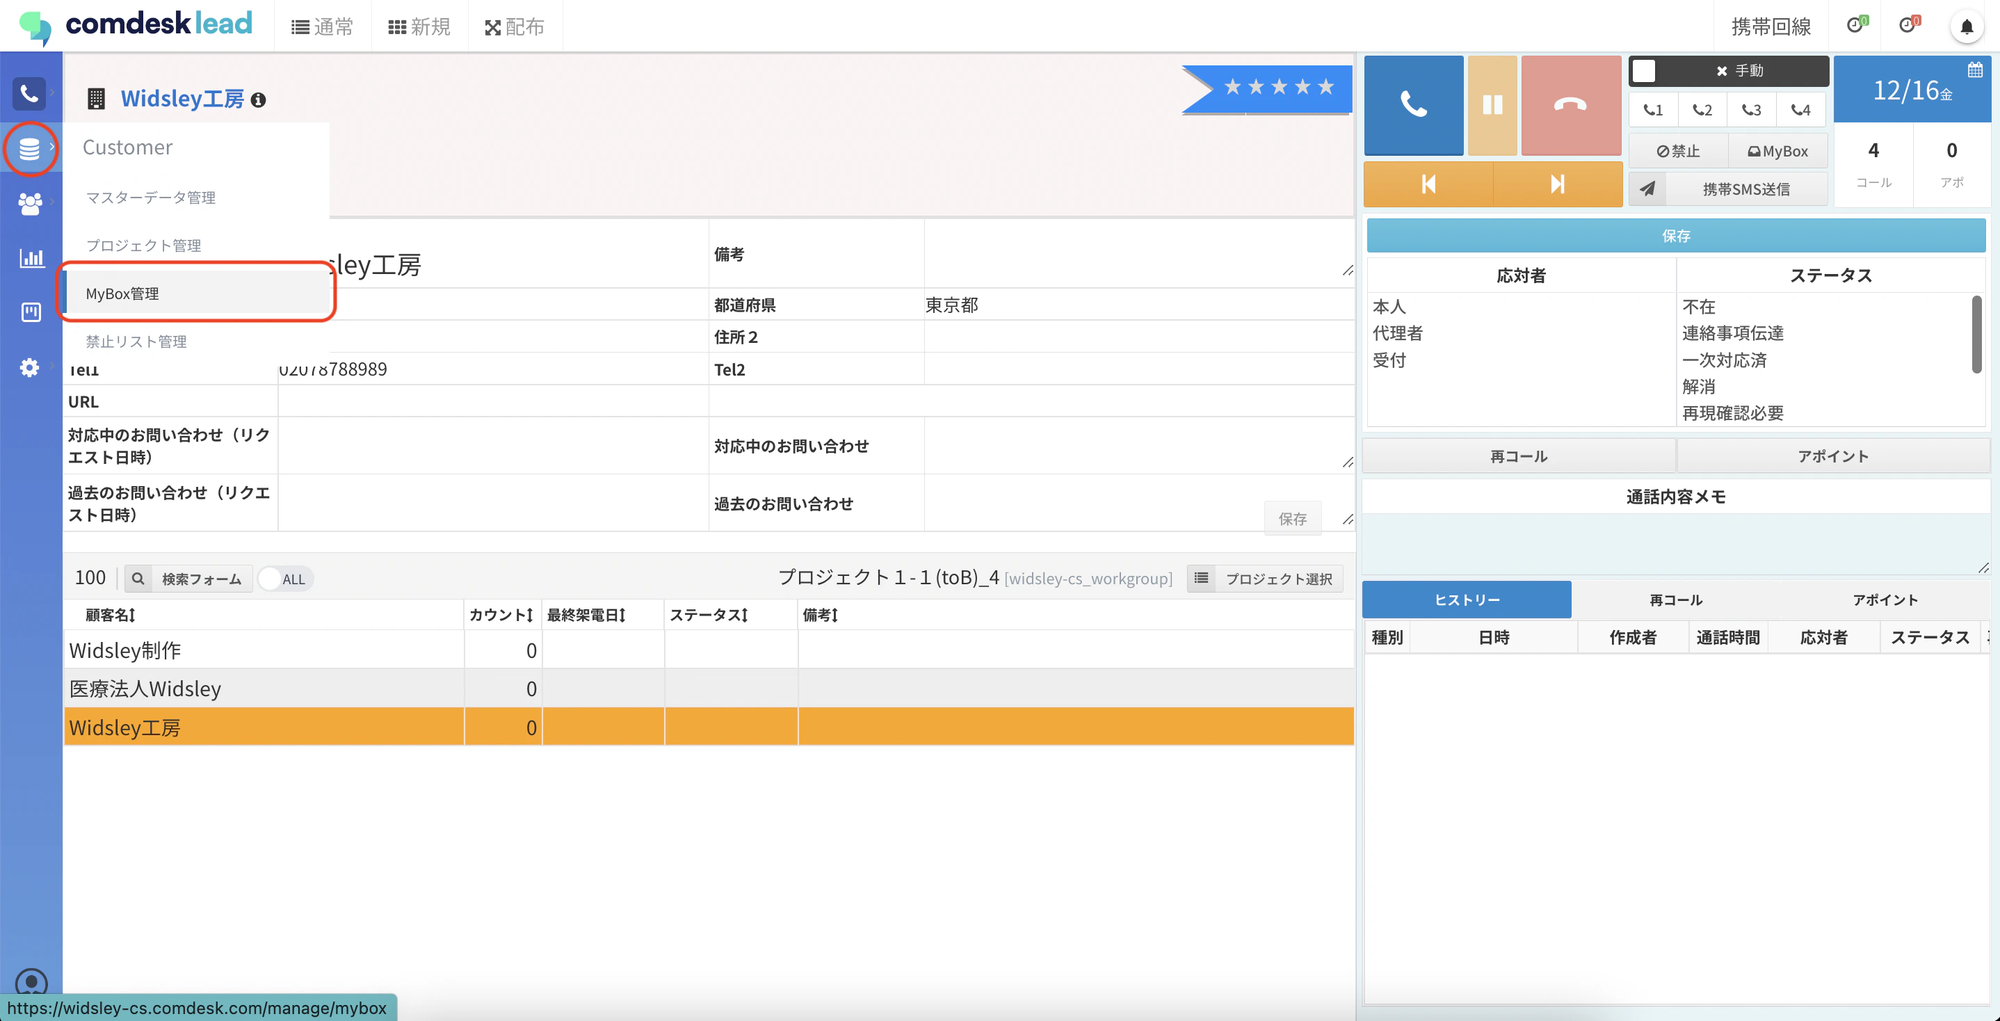Open MyBox管理 menu item
Viewport: 2000px width, 1021px height.
[197, 294]
